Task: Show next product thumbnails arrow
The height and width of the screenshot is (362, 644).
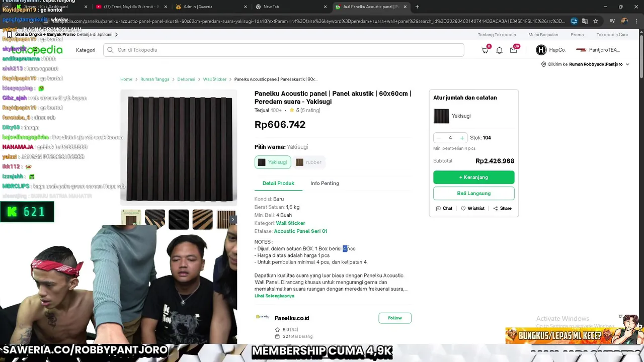Action: click(232, 220)
